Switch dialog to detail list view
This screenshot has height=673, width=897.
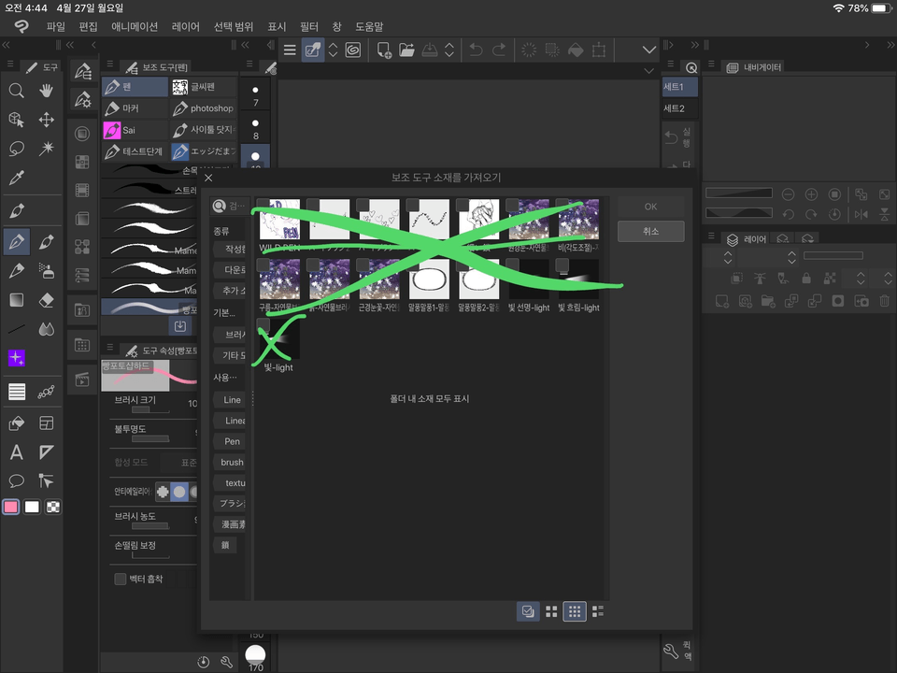[598, 611]
